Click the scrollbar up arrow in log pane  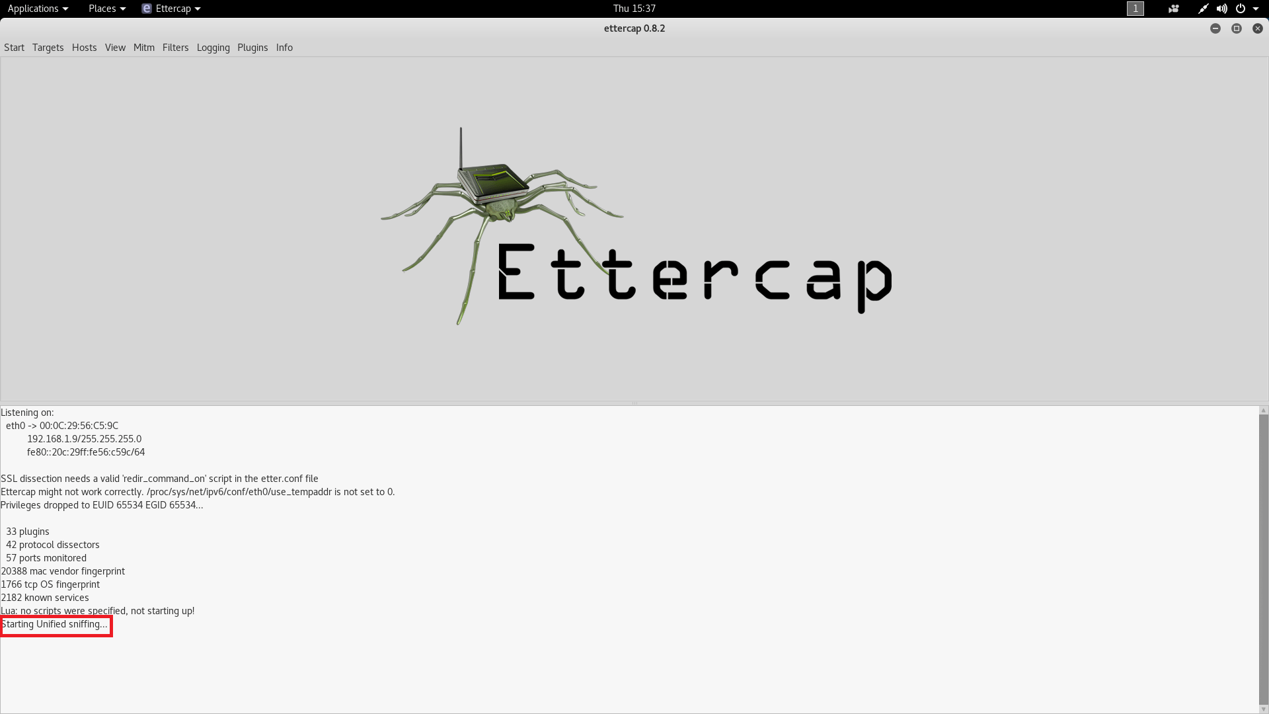(1263, 411)
